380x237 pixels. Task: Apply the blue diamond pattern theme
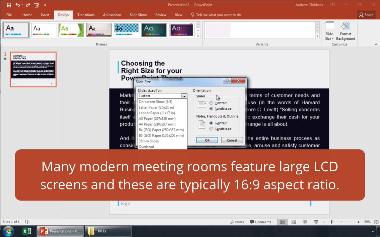126,30
